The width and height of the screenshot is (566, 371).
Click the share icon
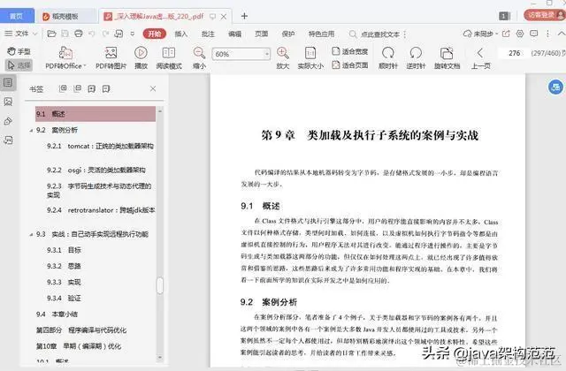click(506, 34)
